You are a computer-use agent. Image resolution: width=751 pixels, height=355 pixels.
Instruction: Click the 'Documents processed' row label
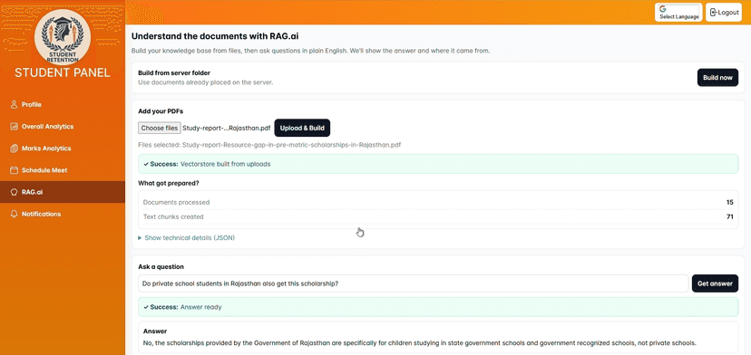pyautogui.click(x=176, y=202)
